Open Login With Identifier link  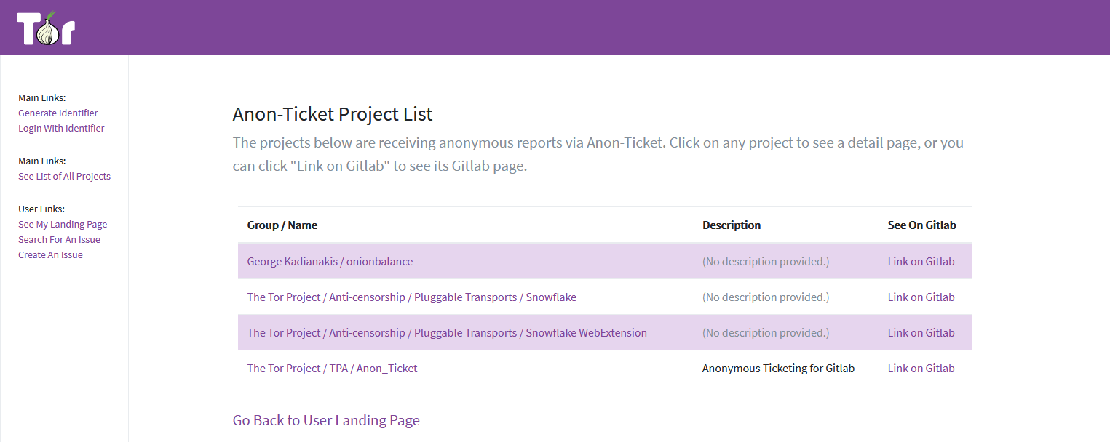(61, 128)
